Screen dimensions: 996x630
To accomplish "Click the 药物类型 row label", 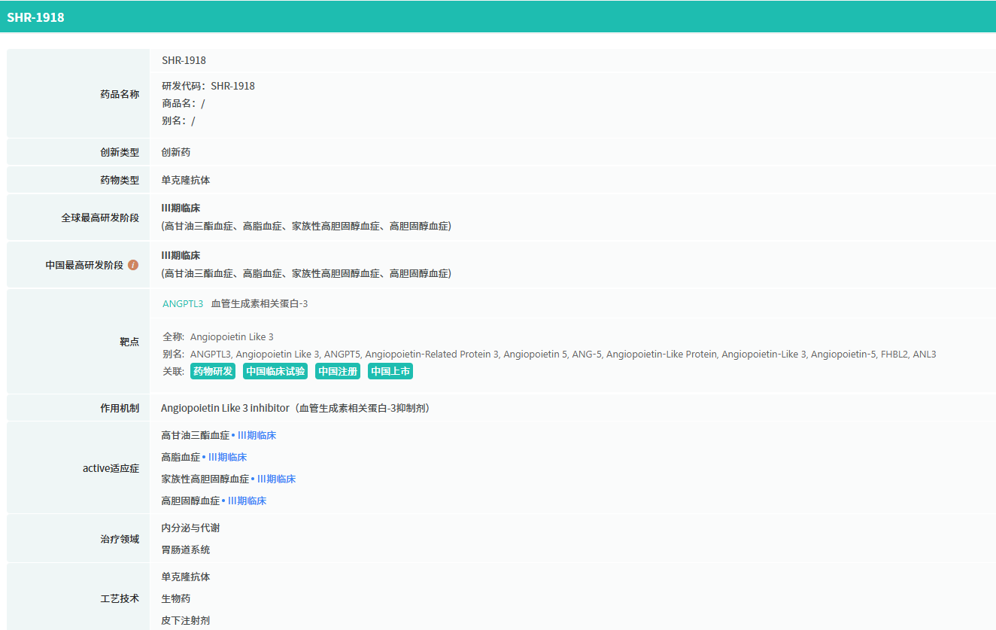I will point(120,181).
